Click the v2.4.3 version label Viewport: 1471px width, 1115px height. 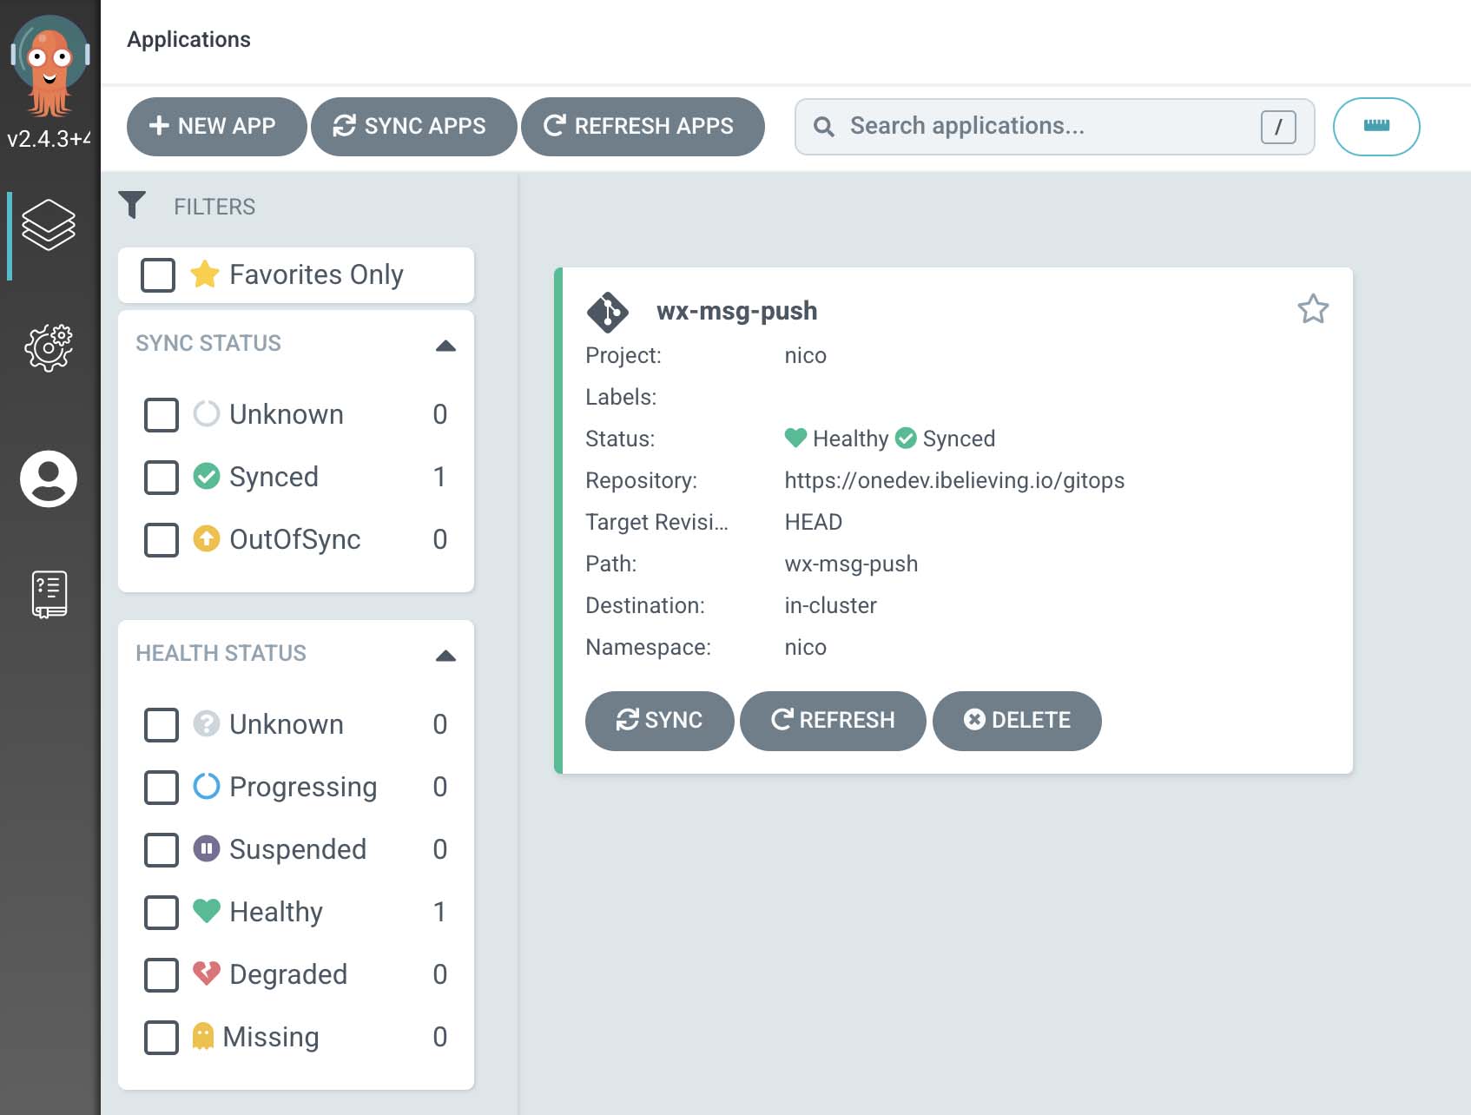pyautogui.click(x=49, y=139)
